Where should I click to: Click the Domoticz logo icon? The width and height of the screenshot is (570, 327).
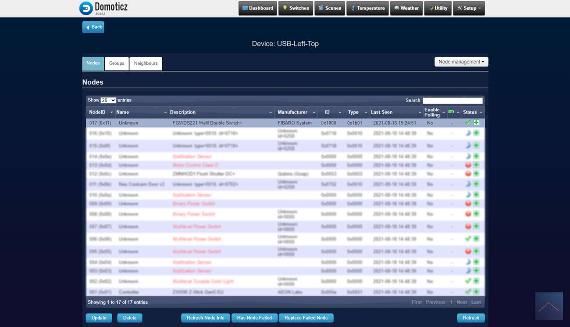coord(86,8)
